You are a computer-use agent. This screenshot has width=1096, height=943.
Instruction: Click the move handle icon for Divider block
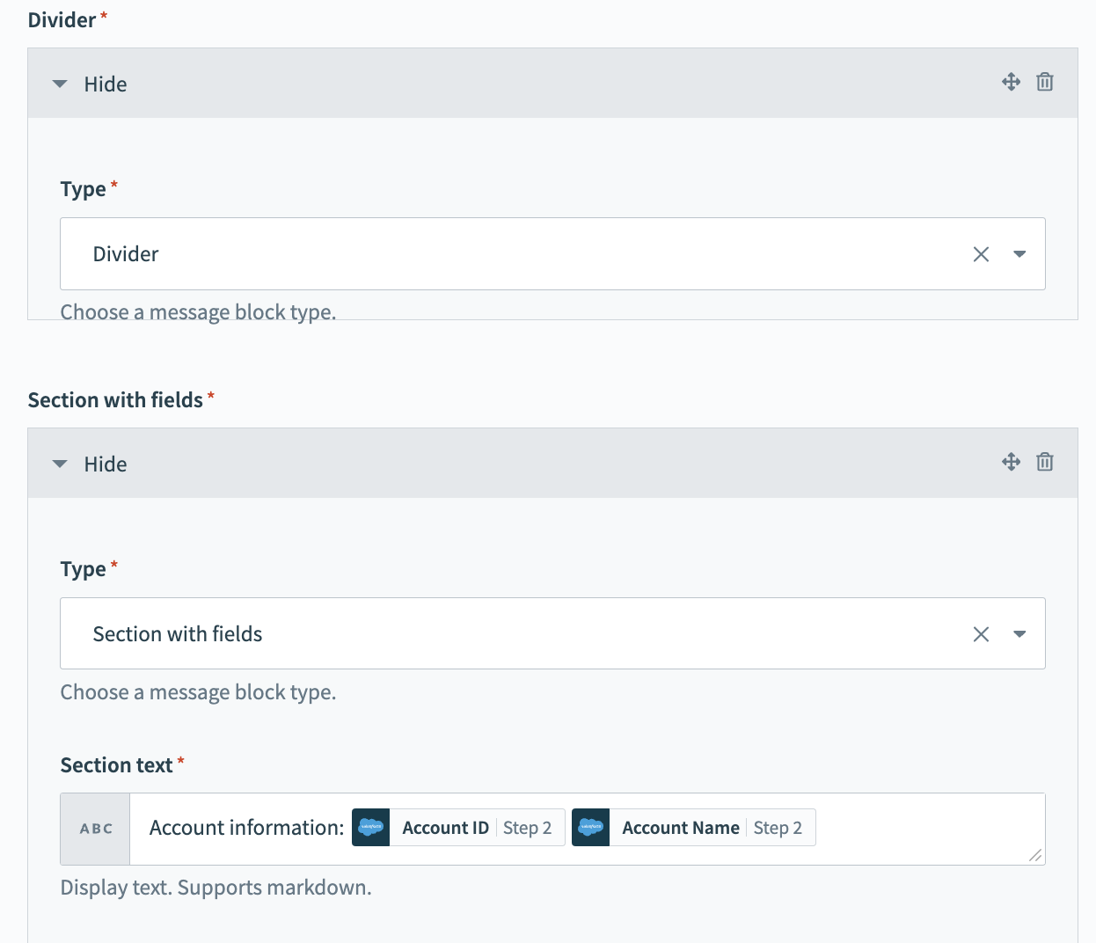click(1011, 82)
